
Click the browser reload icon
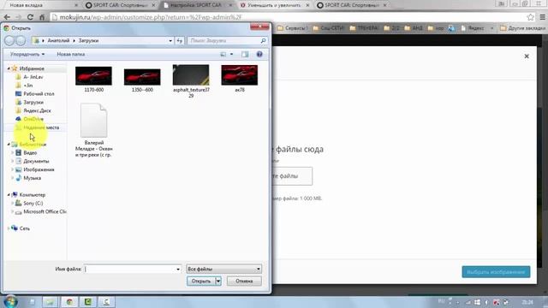pos(30,17)
